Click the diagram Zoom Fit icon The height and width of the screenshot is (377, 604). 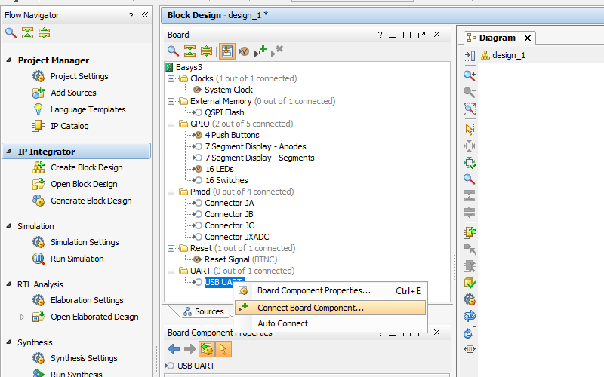click(x=469, y=109)
